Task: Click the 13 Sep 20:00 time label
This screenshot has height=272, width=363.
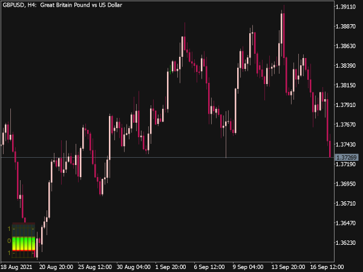Action: click(x=288, y=267)
